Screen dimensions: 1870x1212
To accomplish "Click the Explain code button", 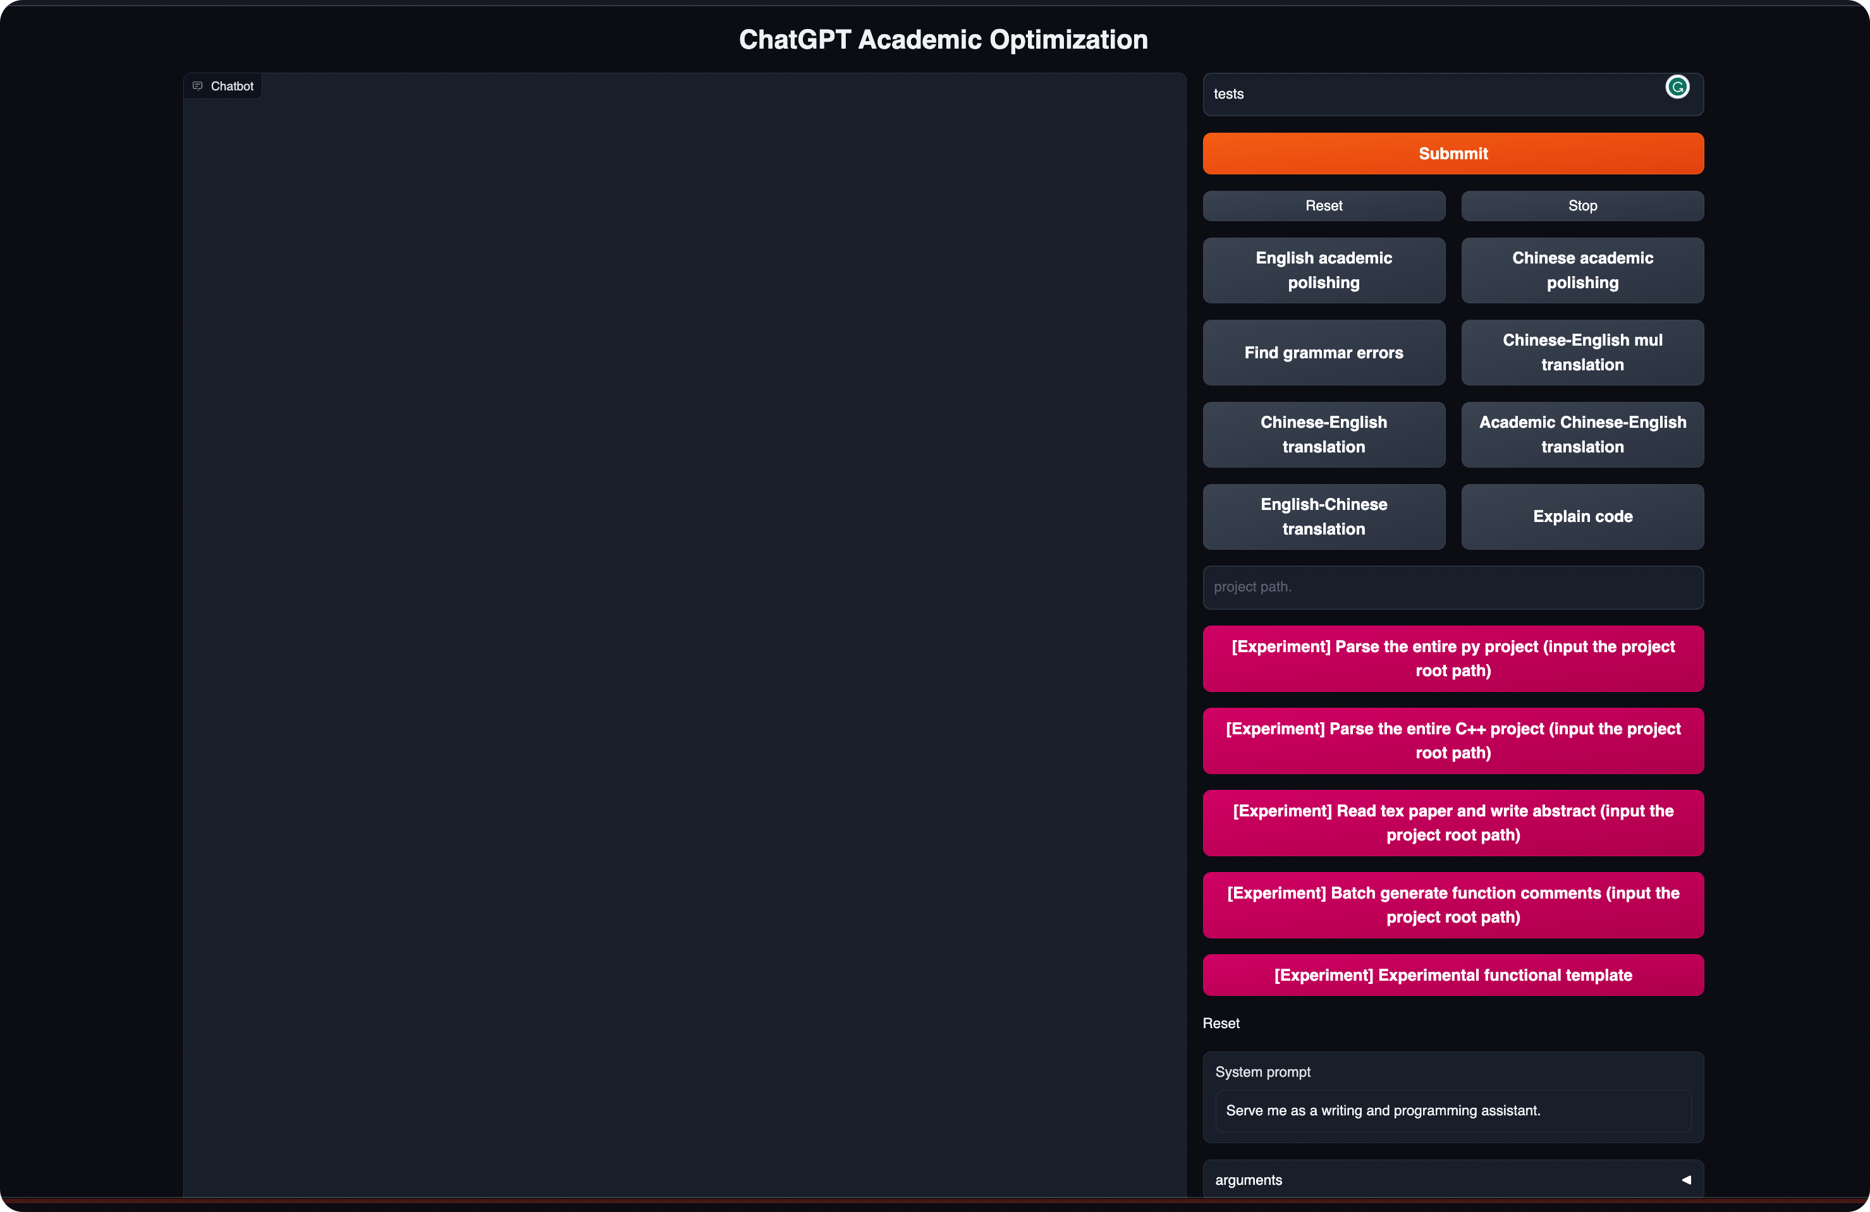I will pos(1582,517).
